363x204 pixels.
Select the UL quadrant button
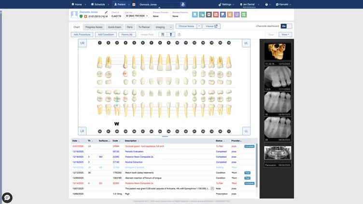(246, 43)
